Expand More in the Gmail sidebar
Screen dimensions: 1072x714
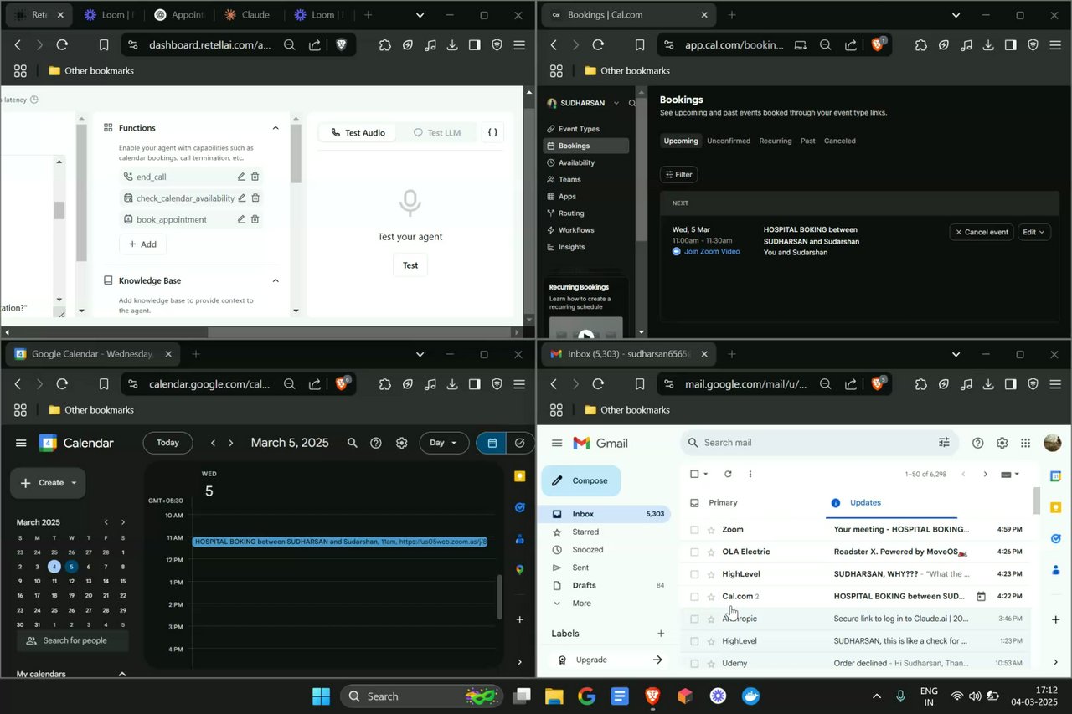point(582,603)
